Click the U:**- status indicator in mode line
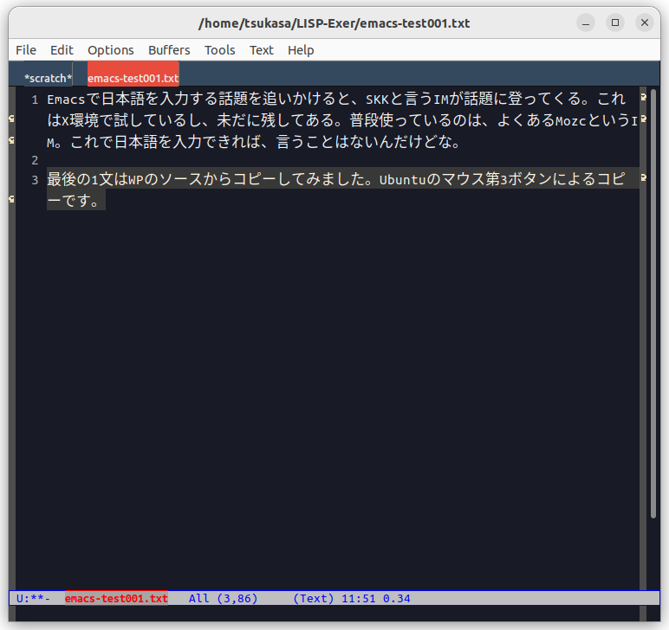 pyautogui.click(x=33, y=599)
